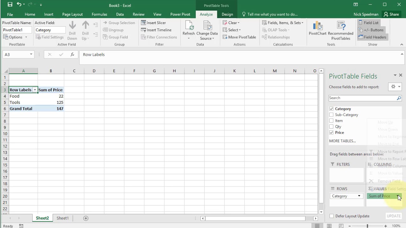
Task: Expand the Name Box dropdown
Action: [31, 54]
